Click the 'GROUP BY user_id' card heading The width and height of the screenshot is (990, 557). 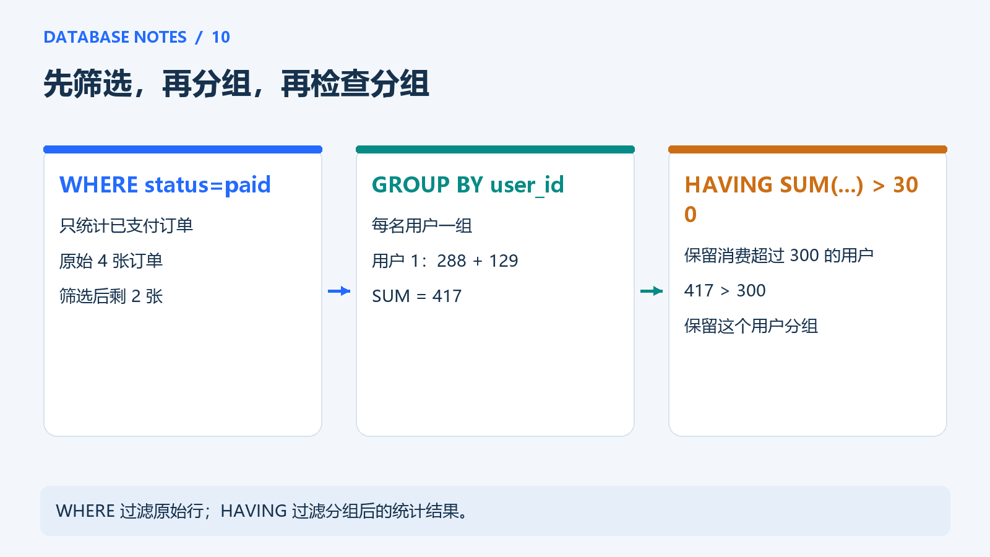(468, 184)
